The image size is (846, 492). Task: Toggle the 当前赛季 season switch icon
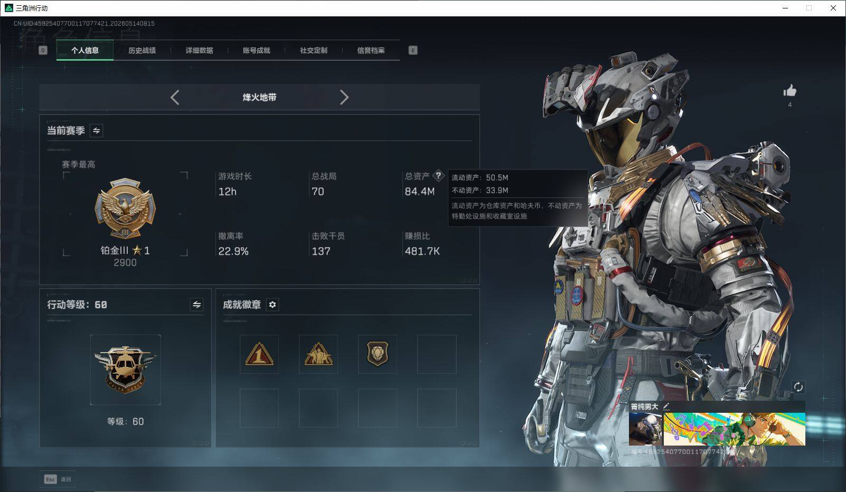click(x=97, y=130)
